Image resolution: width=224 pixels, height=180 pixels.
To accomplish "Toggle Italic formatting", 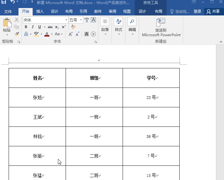I will [33, 27].
